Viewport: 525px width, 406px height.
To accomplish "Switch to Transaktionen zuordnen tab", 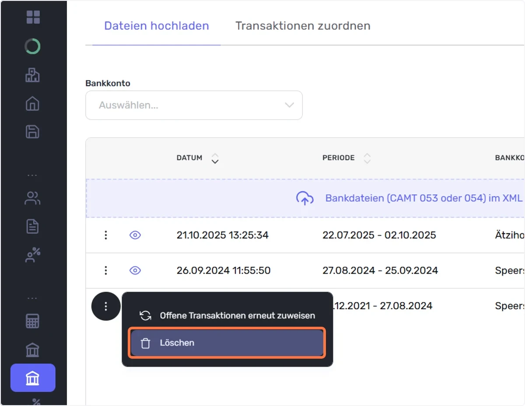I will [x=303, y=26].
